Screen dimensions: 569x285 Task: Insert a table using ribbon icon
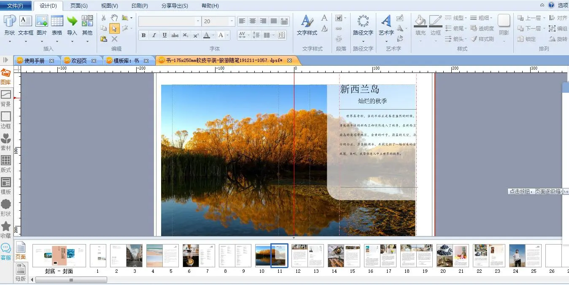(x=57, y=21)
